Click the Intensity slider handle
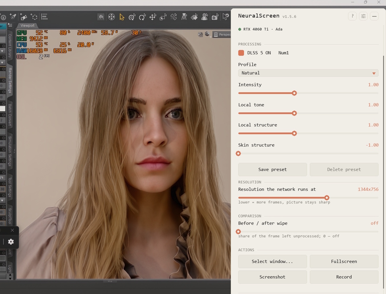Screen dimensions: 386x294 pyautogui.click(x=294, y=93)
